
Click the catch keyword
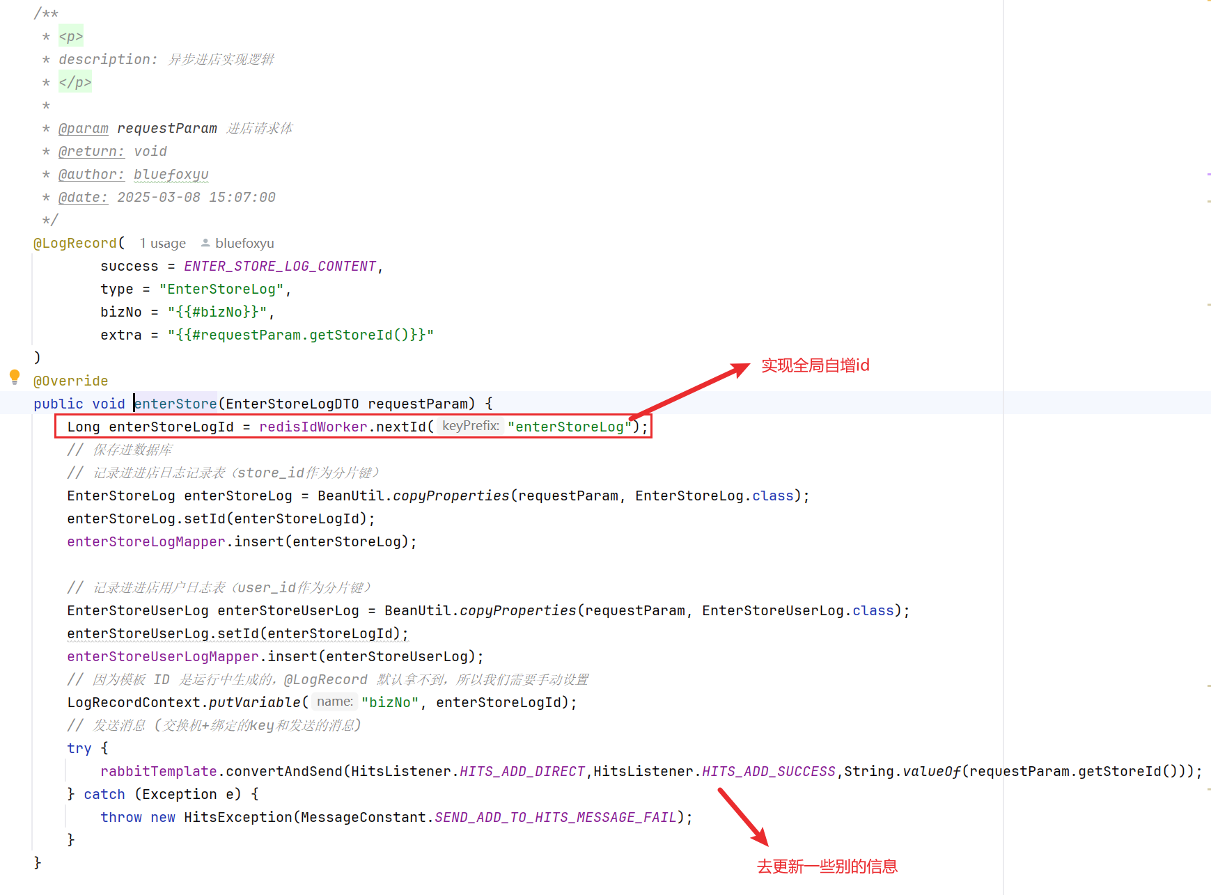pyautogui.click(x=104, y=794)
